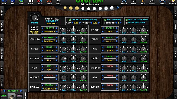Select the last white preset dot
This screenshot has width=177, height=99.
point(112,8)
